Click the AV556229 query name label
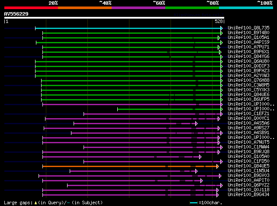This screenshot has width=277, height=206. pos(16,14)
